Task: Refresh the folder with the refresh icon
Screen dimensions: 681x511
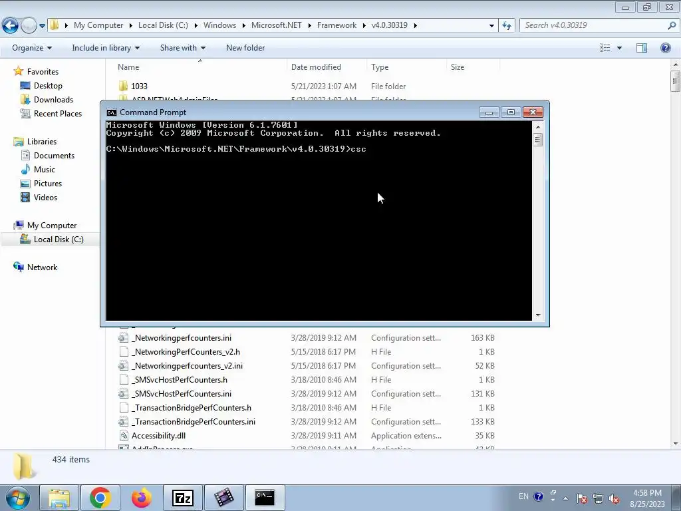Action: pyautogui.click(x=506, y=25)
